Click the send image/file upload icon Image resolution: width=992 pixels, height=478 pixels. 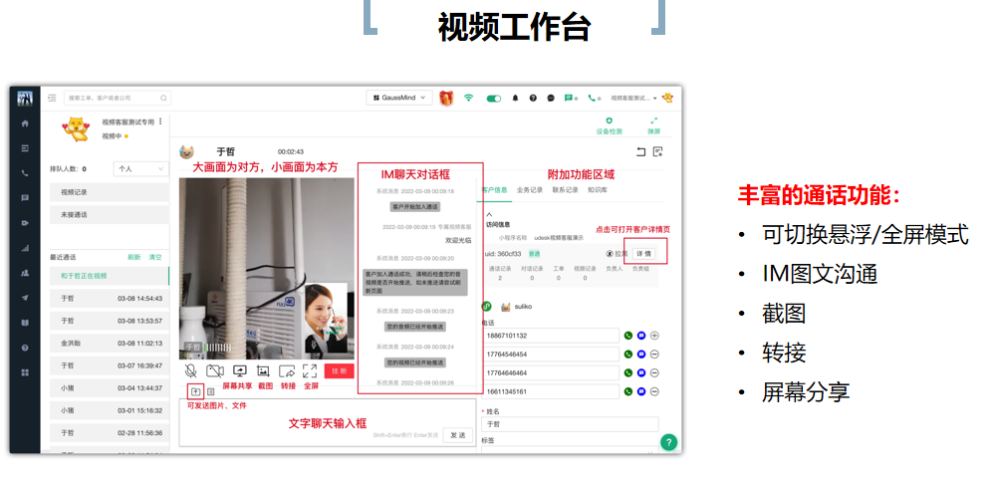click(195, 391)
